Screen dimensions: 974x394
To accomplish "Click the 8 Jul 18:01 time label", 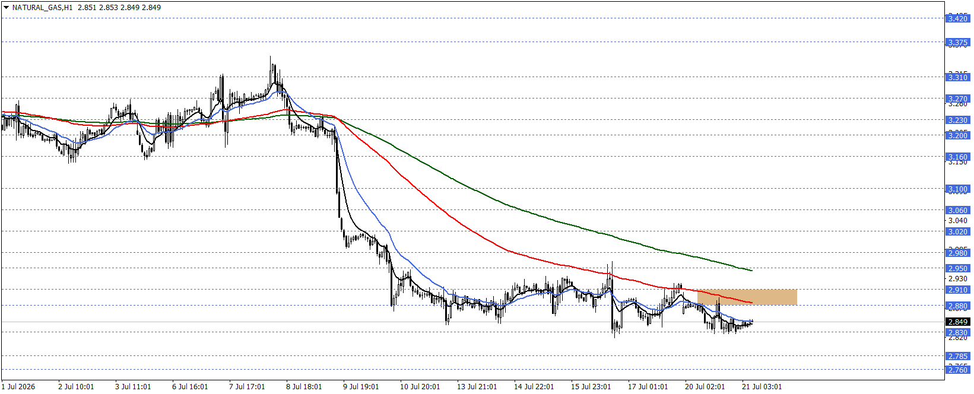I will click(x=304, y=386).
